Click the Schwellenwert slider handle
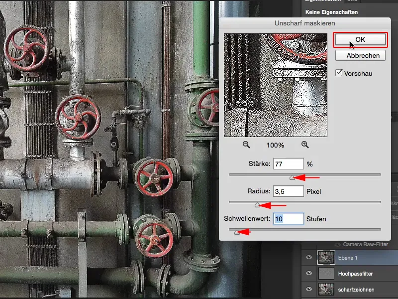The image size is (398, 299). pyautogui.click(x=237, y=232)
